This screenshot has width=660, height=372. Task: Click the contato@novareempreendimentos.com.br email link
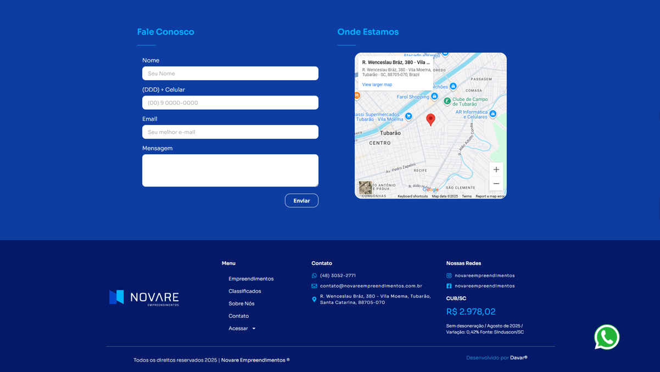tap(371, 286)
